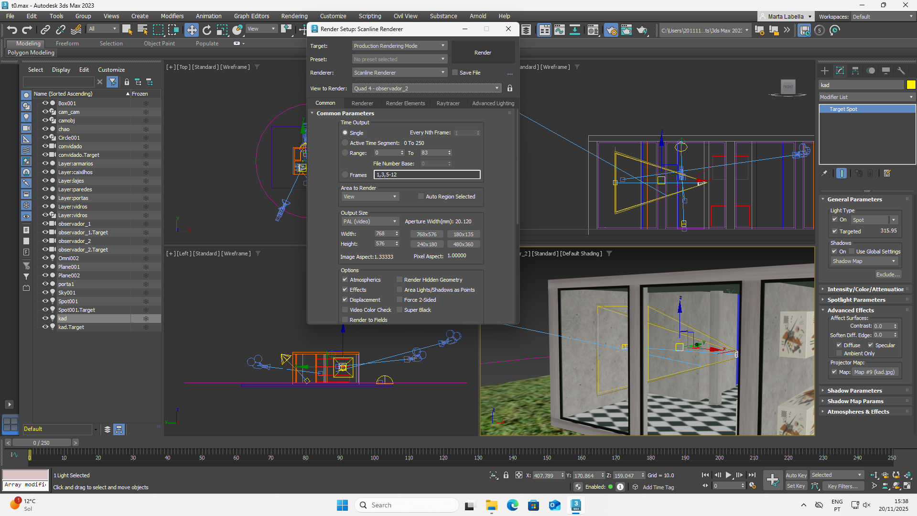The width and height of the screenshot is (917, 516).
Task: Click the Render button
Action: pos(483,53)
